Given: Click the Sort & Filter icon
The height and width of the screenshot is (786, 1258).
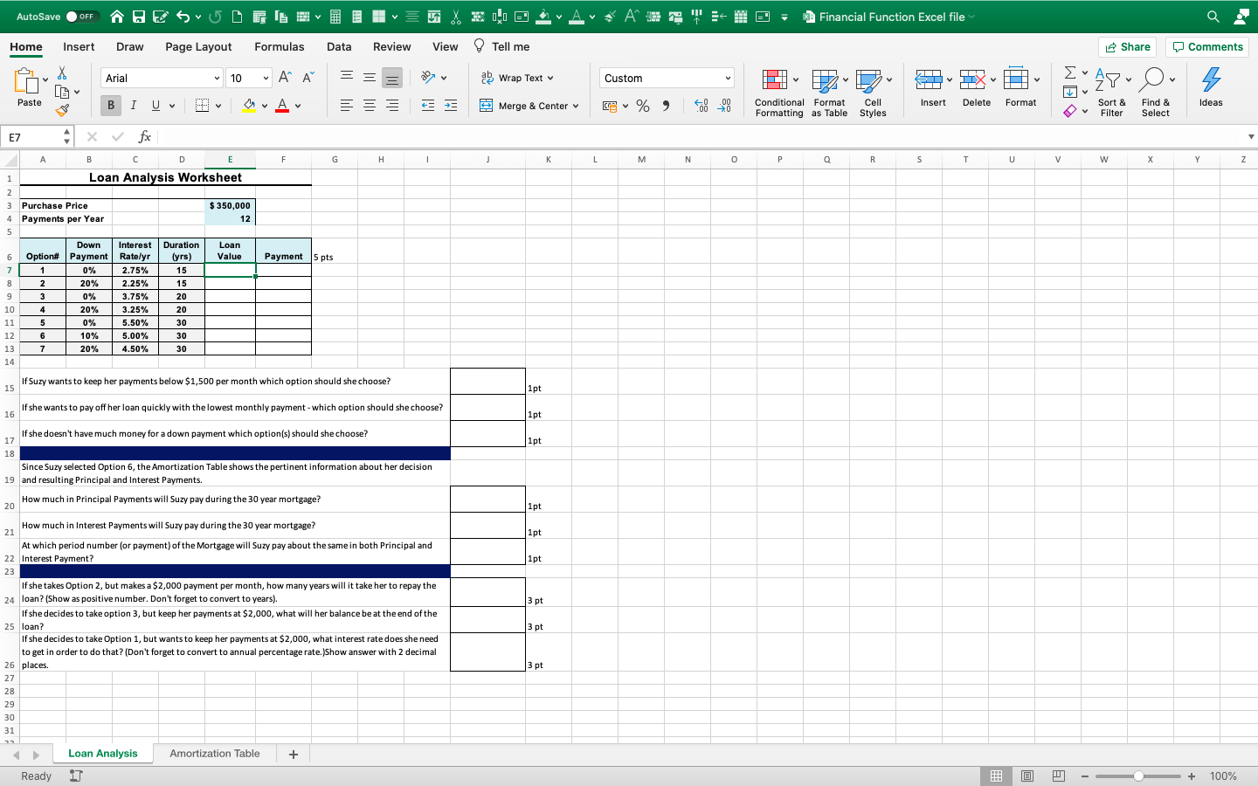Looking at the screenshot, I should click(1110, 91).
